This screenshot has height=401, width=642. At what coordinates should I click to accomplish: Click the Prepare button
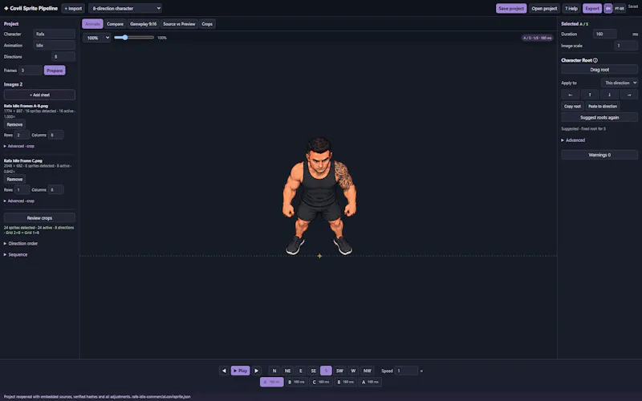pos(55,71)
